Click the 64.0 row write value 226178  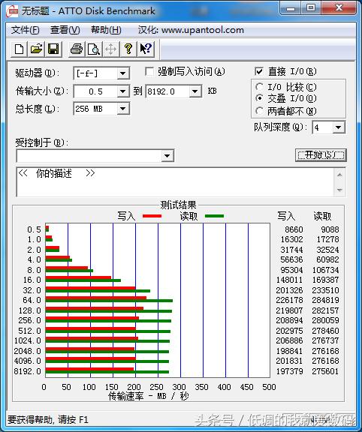point(289,300)
